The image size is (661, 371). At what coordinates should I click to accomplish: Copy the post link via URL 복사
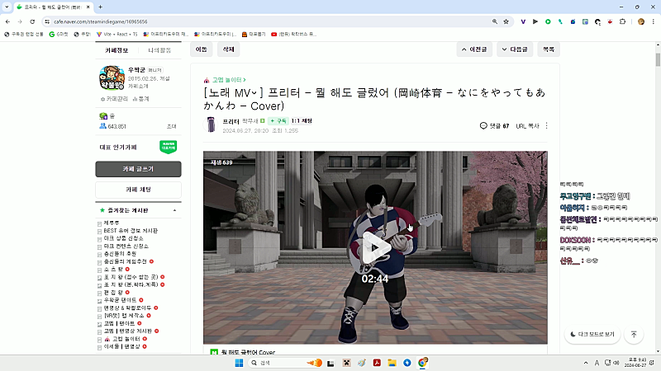point(527,126)
